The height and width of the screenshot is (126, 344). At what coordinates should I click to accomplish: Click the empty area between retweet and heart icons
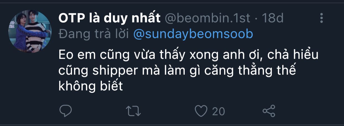pos(168,111)
